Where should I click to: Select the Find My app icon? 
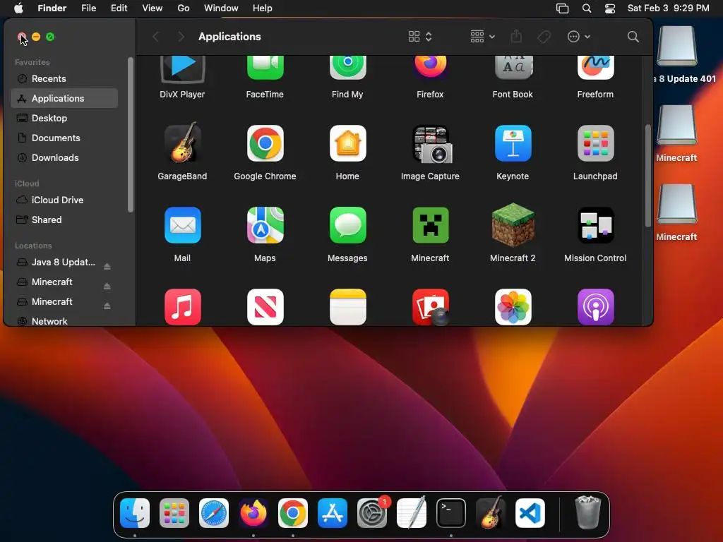click(x=347, y=68)
